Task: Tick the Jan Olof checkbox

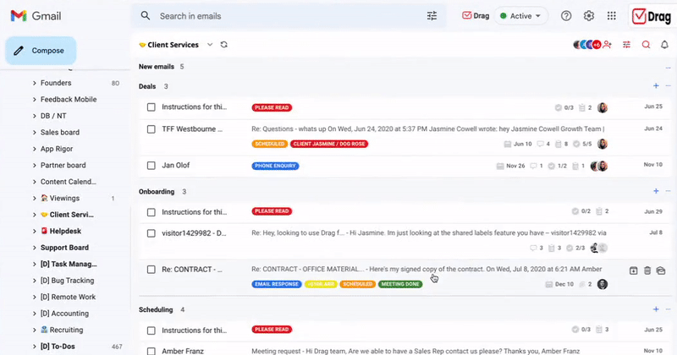Action: pyautogui.click(x=151, y=165)
